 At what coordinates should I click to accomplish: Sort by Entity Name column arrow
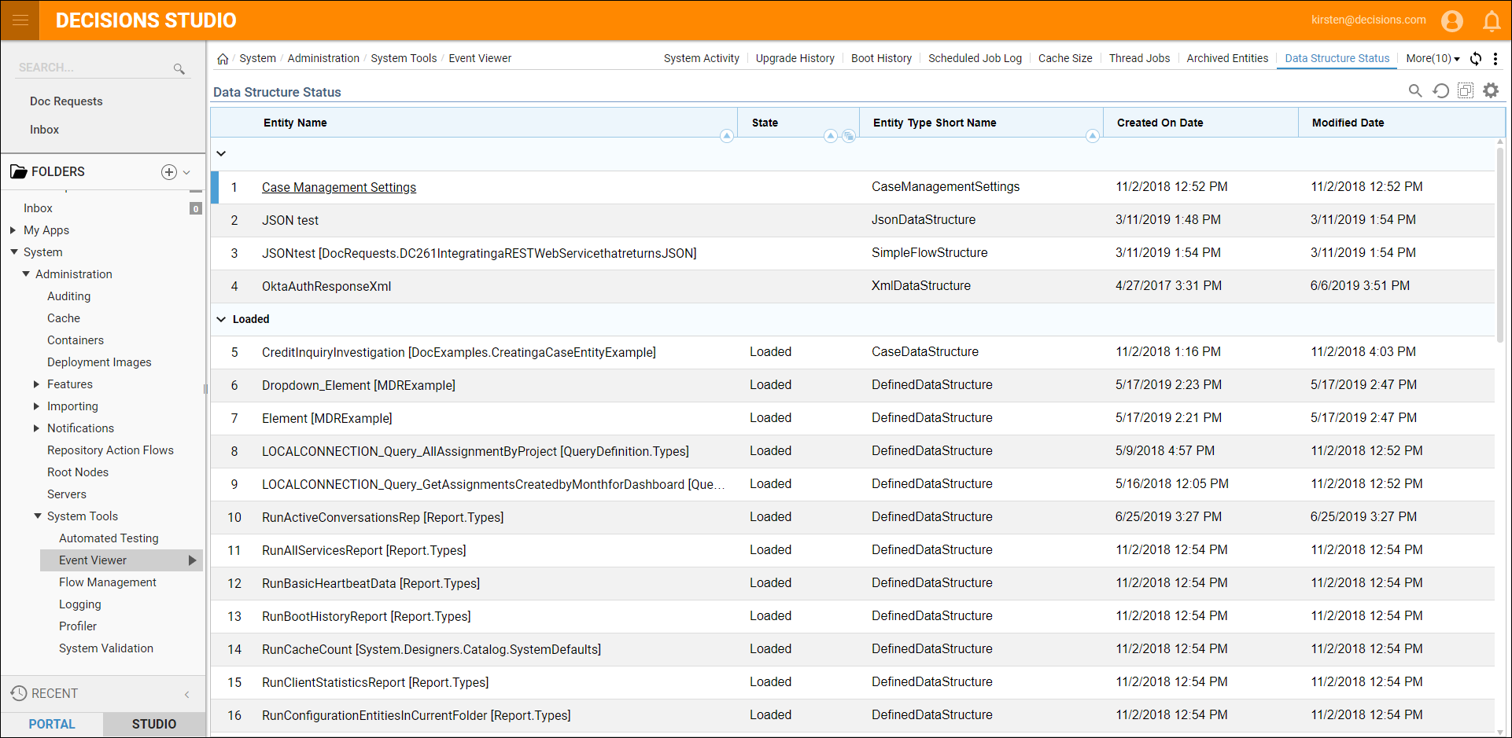point(727,136)
